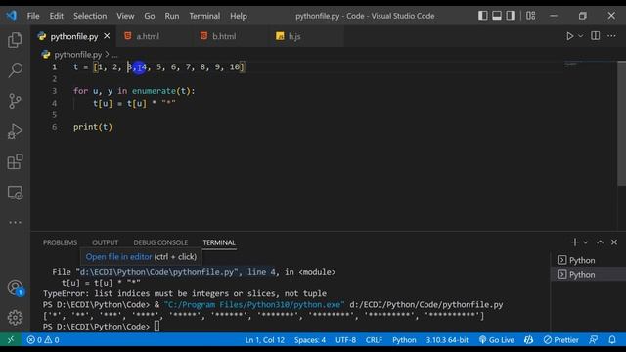Open the Manage gear menu
This screenshot has height=352, width=626.
[15, 317]
